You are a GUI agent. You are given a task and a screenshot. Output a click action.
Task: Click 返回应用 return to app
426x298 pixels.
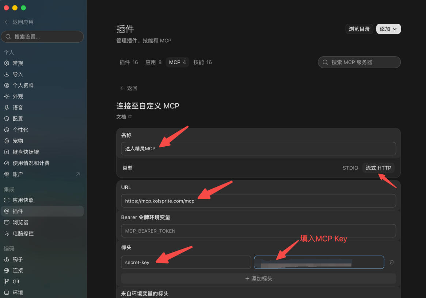click(x=19, y=22)
